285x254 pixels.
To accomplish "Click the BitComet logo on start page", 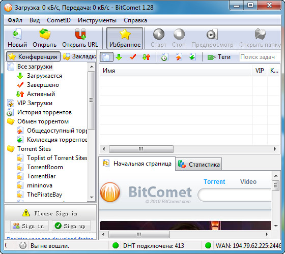I will (x=110, y=193).
